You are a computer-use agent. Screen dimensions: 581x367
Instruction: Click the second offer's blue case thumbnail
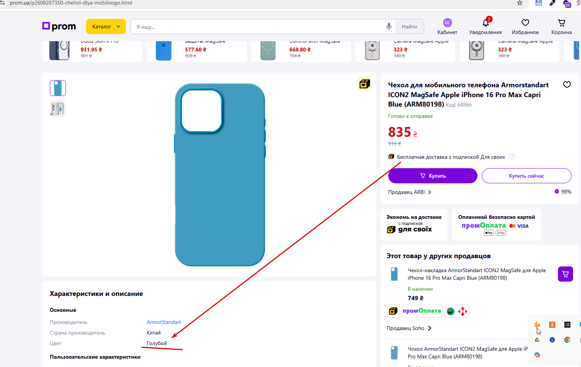click(x=394, y=353)
